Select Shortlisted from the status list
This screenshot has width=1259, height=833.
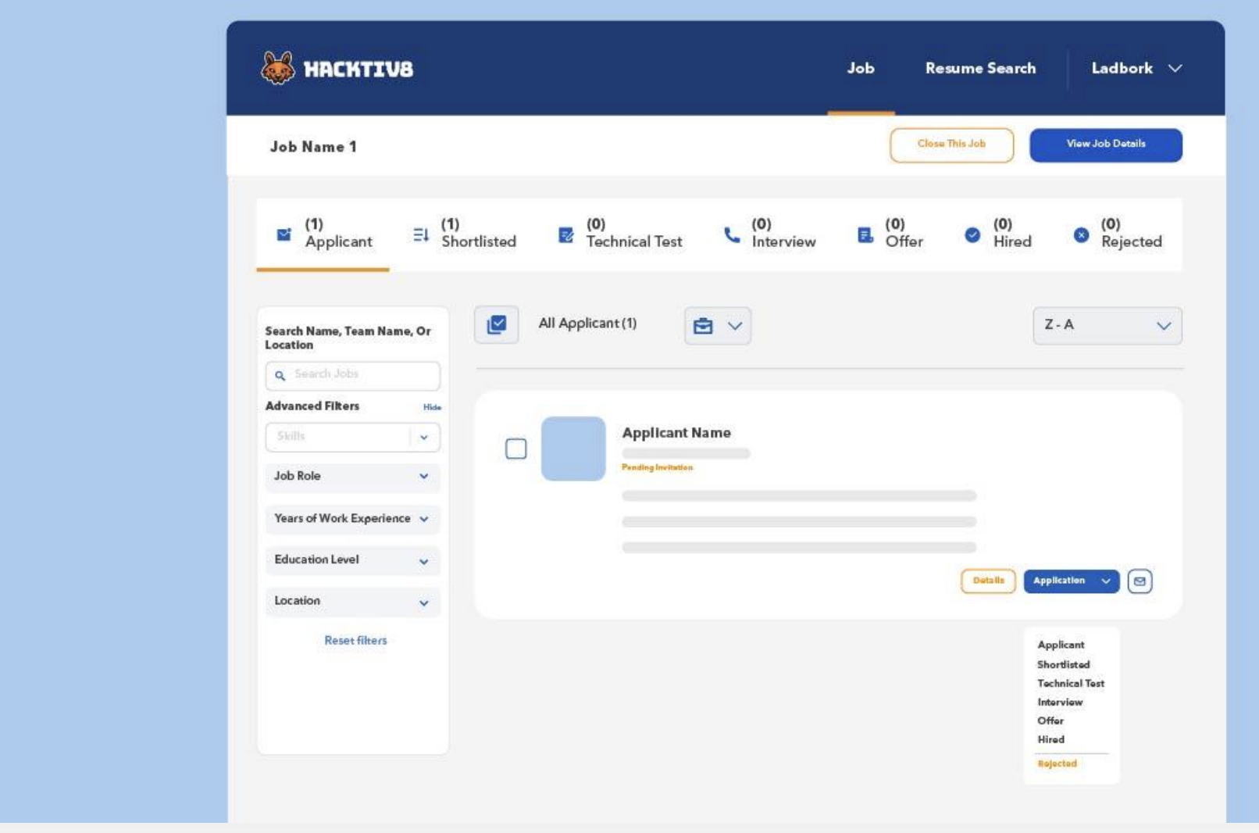[1063, 664]
